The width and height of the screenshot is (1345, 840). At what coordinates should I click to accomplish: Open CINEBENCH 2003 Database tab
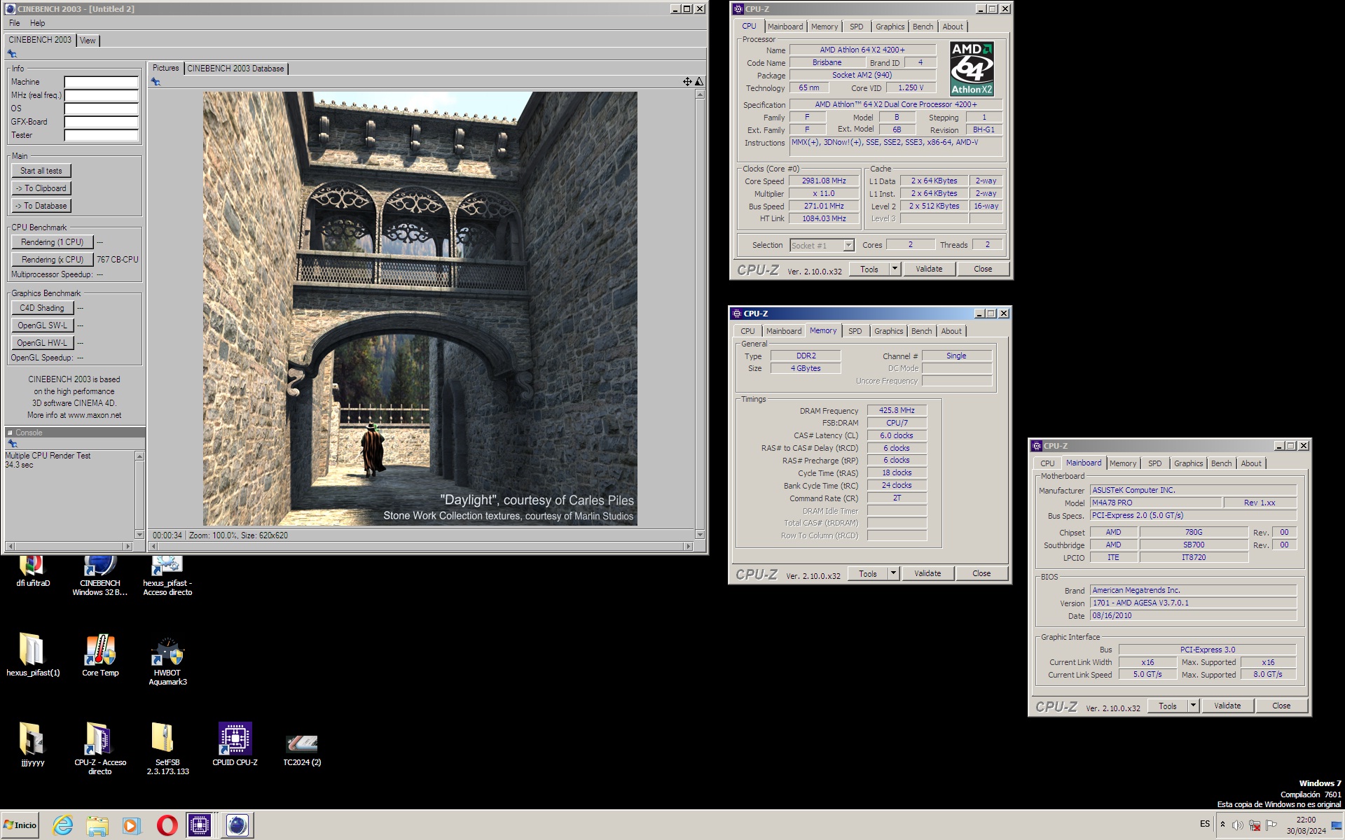(x=235, y=69)
